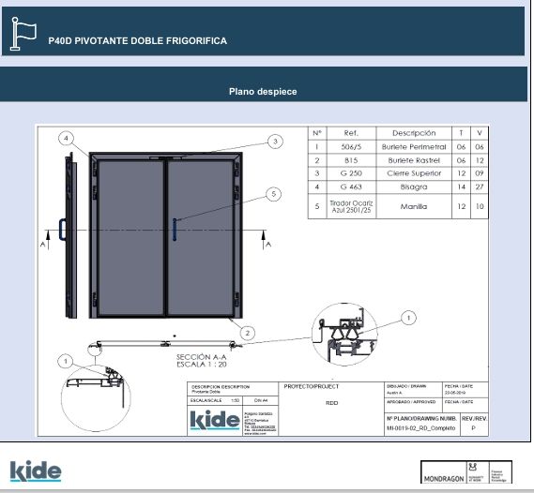
Task: Click the 'B15' reference cell
Action: click(351, 160)
